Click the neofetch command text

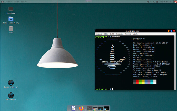(116, 37)
